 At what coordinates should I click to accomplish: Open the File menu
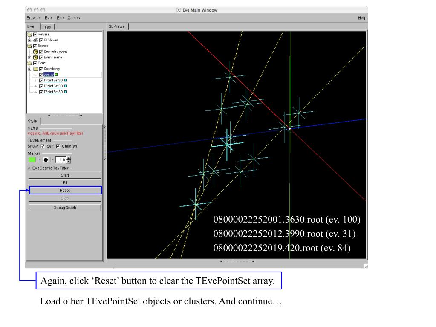tap(60, 18)
